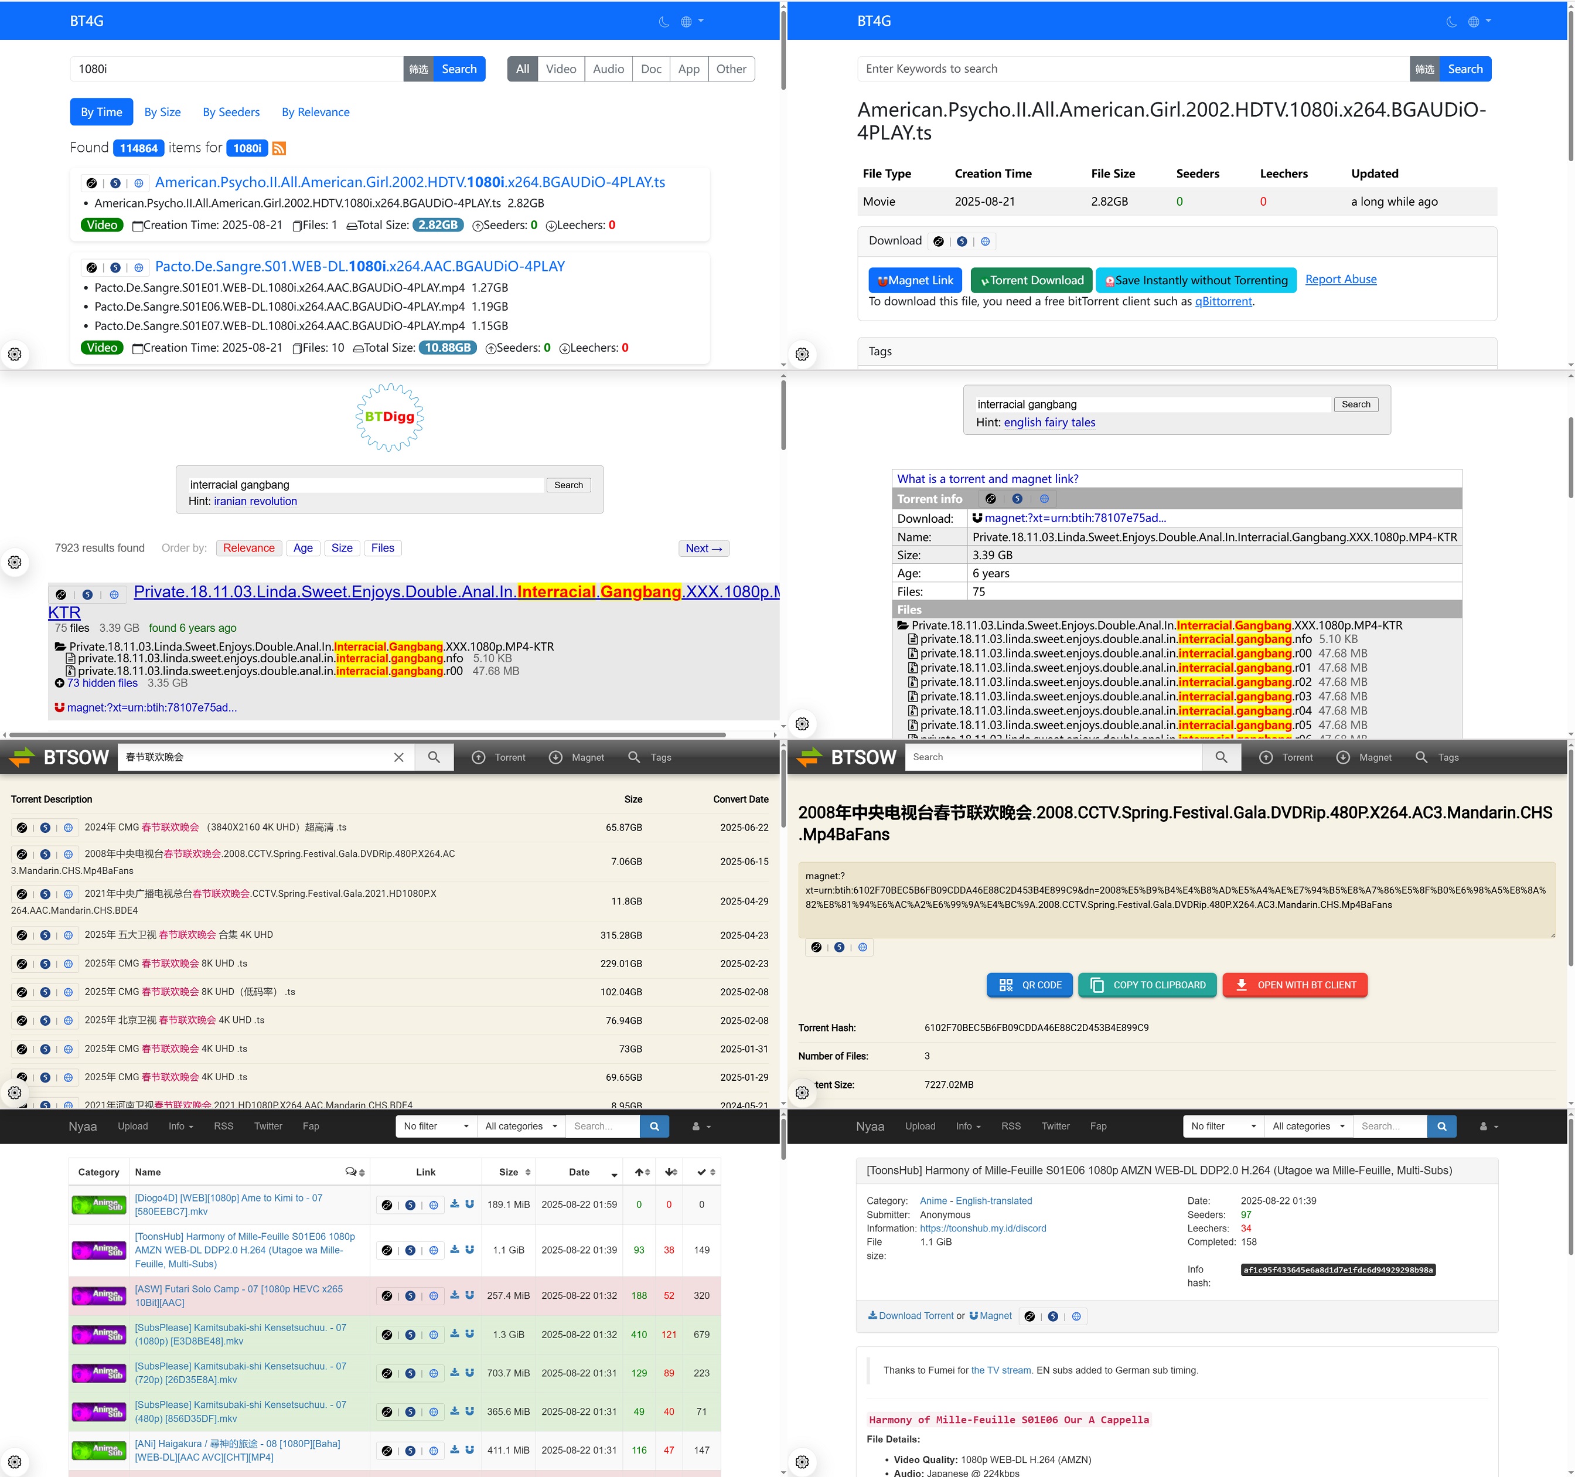1575x1477 pixels.
Task: Click Search button next to 1080i query
Action: [x=459, y=69]
